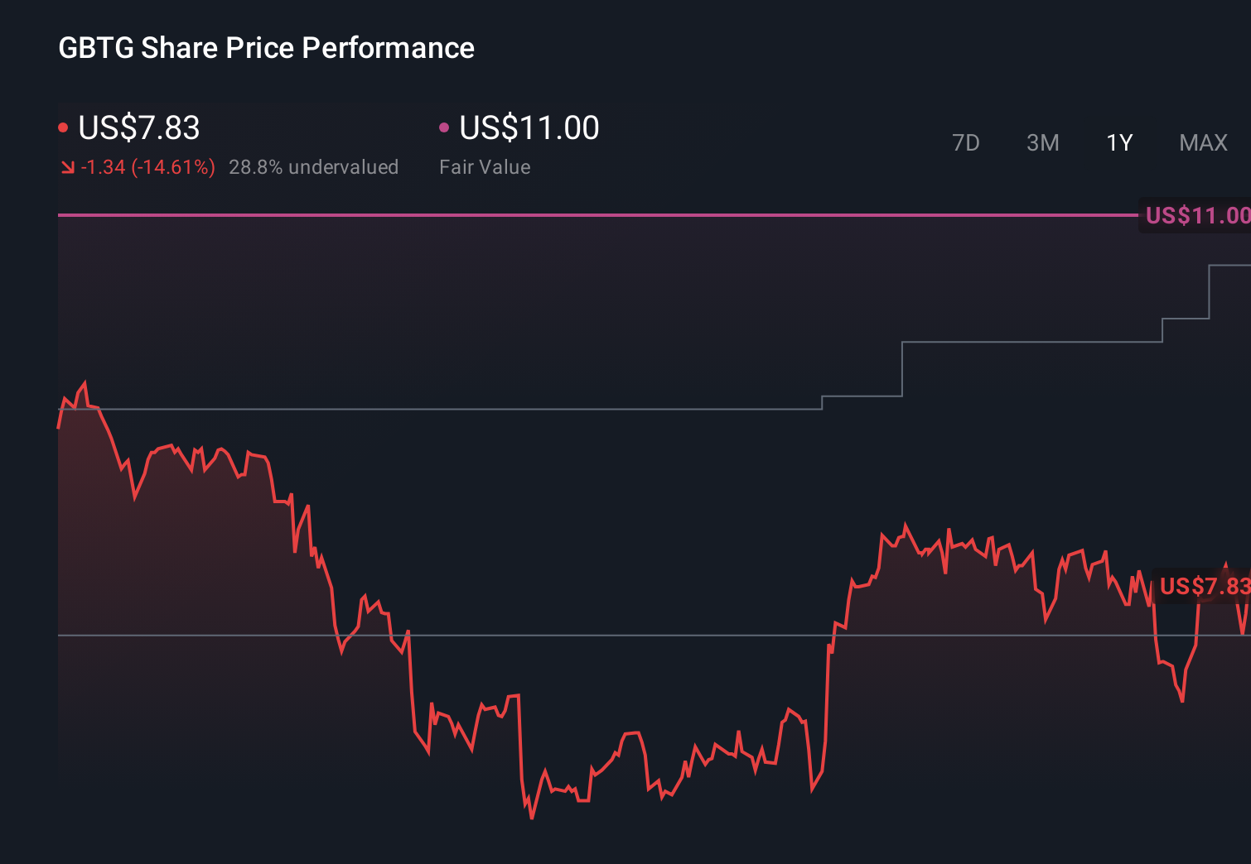The image size is (1251, 864).
Task: Switch to the 7D time range
Action: coord(967,142)
